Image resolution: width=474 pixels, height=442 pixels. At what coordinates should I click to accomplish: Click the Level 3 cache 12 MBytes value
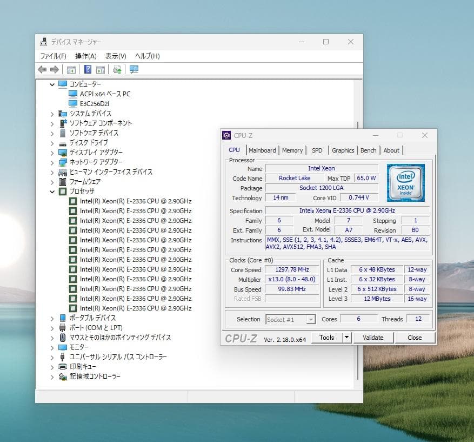(x=377, y=299)
